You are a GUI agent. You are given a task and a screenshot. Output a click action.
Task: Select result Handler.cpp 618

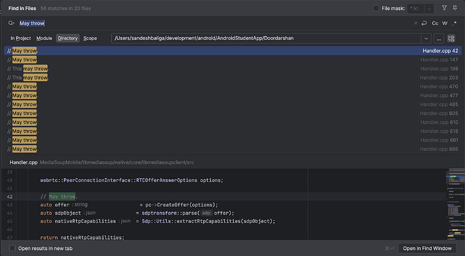tap(232, 131)
